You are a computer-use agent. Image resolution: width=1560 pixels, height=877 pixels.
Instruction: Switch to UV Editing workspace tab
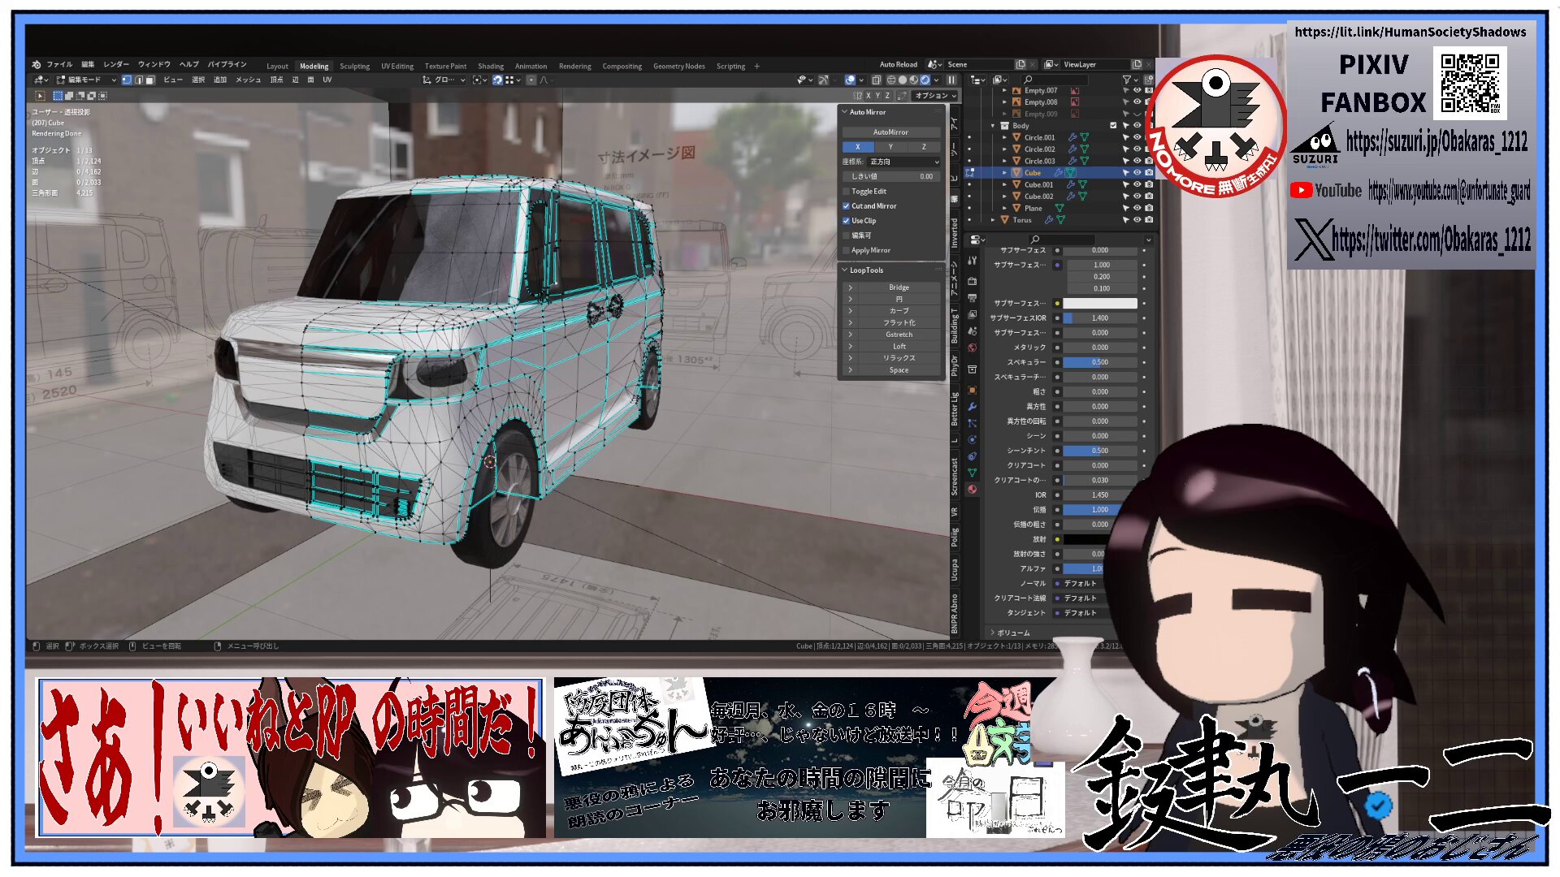(397, 66)
